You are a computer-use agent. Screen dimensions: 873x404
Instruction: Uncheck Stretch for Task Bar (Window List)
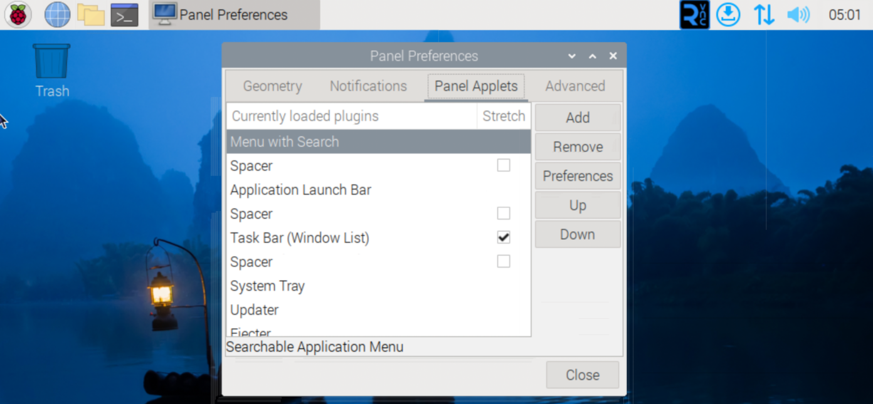[504, 237]
